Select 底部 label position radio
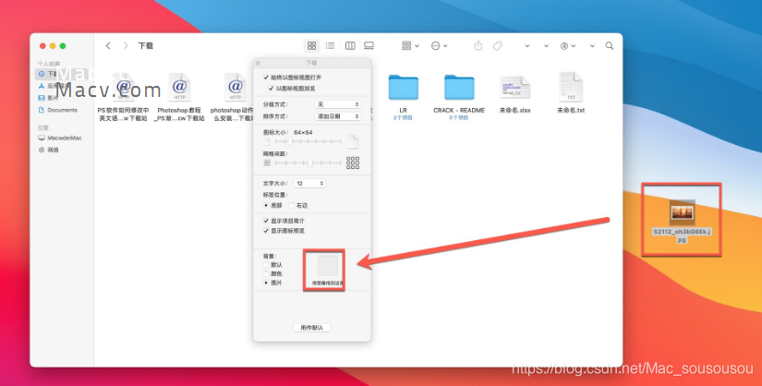The height and width of the screenshot is (386, 762). (266, 205)
